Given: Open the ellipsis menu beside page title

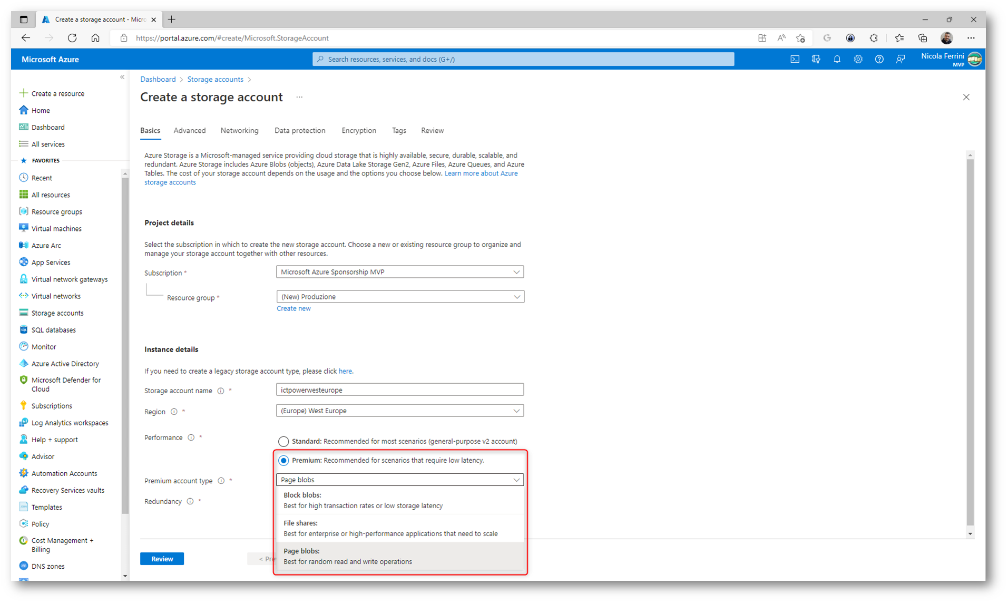Looking at the screenshot, I should pyautogui.click(x=299, y=97).
